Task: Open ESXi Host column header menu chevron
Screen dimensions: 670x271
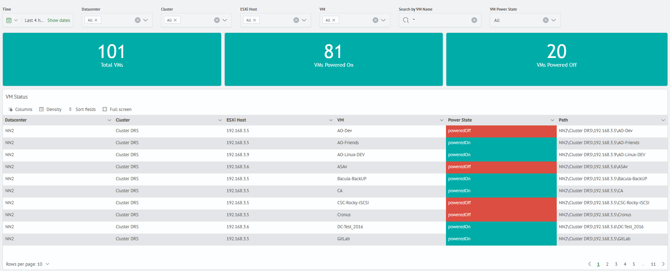Action: click(x=331, y=120)
